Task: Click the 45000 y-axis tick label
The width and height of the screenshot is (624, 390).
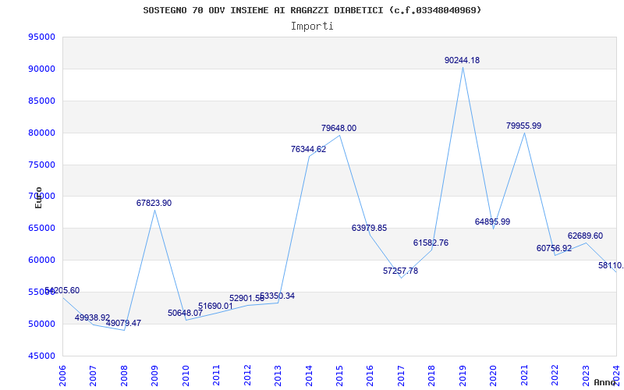Action: 41,356
